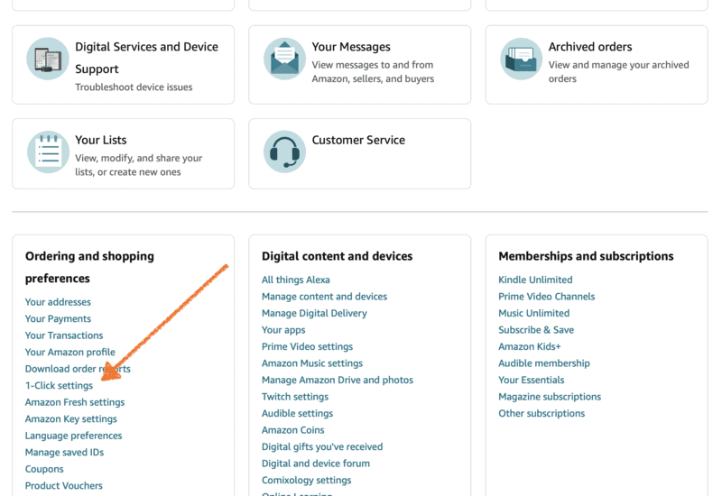Open Your Payments link

coord(58,318)
